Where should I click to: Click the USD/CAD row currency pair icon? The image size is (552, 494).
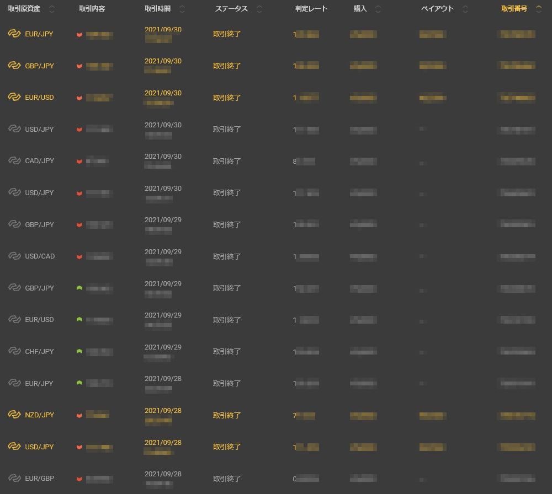[14, 256]
